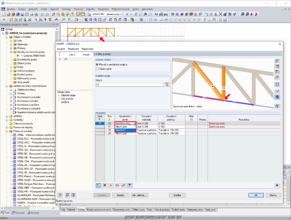
Task: Select 'Zatížení' in Vstupní data list
Action: pyautogui.click(x=65, y=102)
